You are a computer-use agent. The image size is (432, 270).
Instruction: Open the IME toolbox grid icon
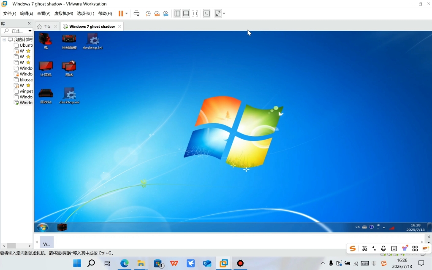[415, 248]
